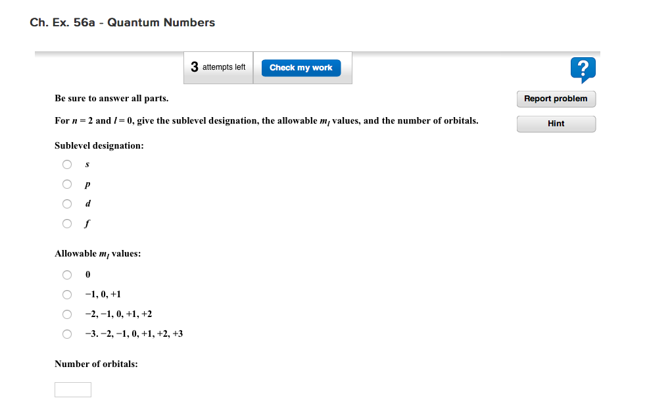Image resolution: width=672 pixels, height=419 pixels.
Task: Choose the -2, -1, 0, +1, +2 option
Action: 67,314
